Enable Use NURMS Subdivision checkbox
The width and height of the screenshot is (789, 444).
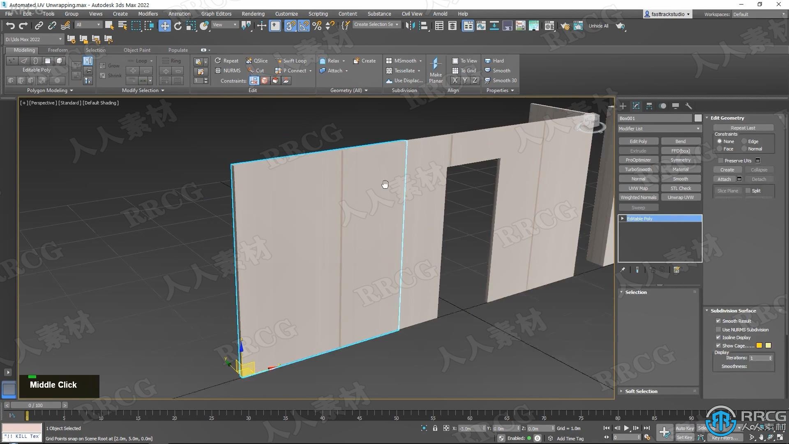[718, 329]
